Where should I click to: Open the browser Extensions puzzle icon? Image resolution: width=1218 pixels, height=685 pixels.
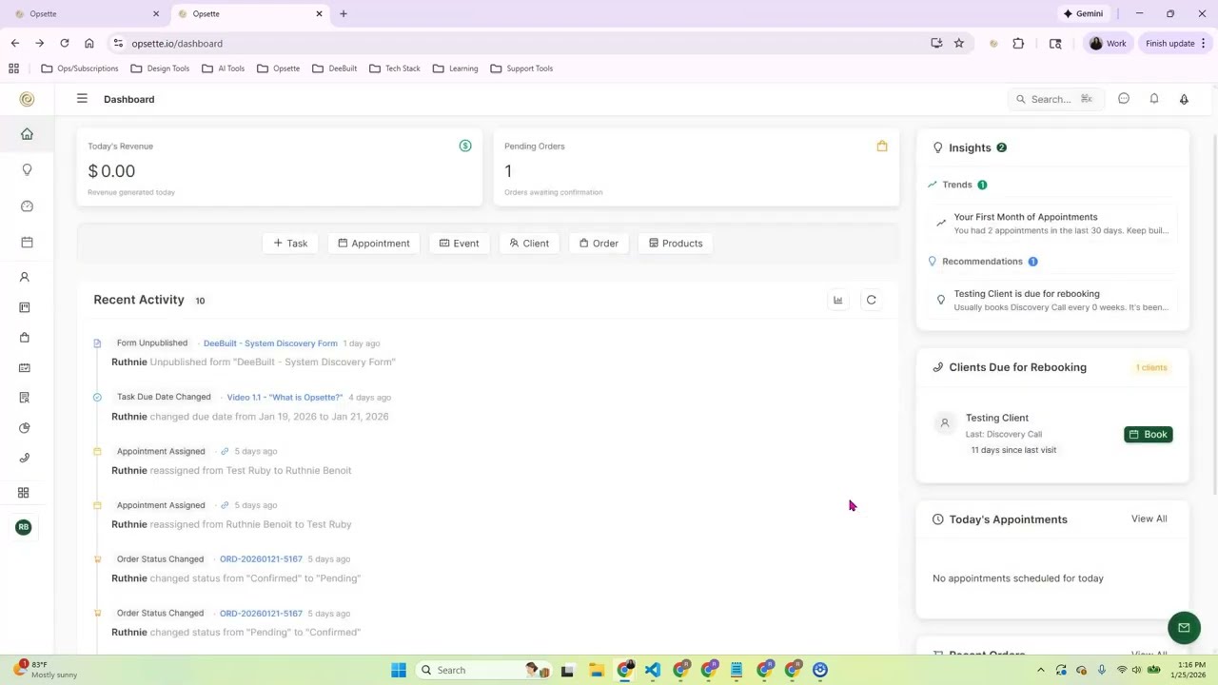[x=1018, y=44]
